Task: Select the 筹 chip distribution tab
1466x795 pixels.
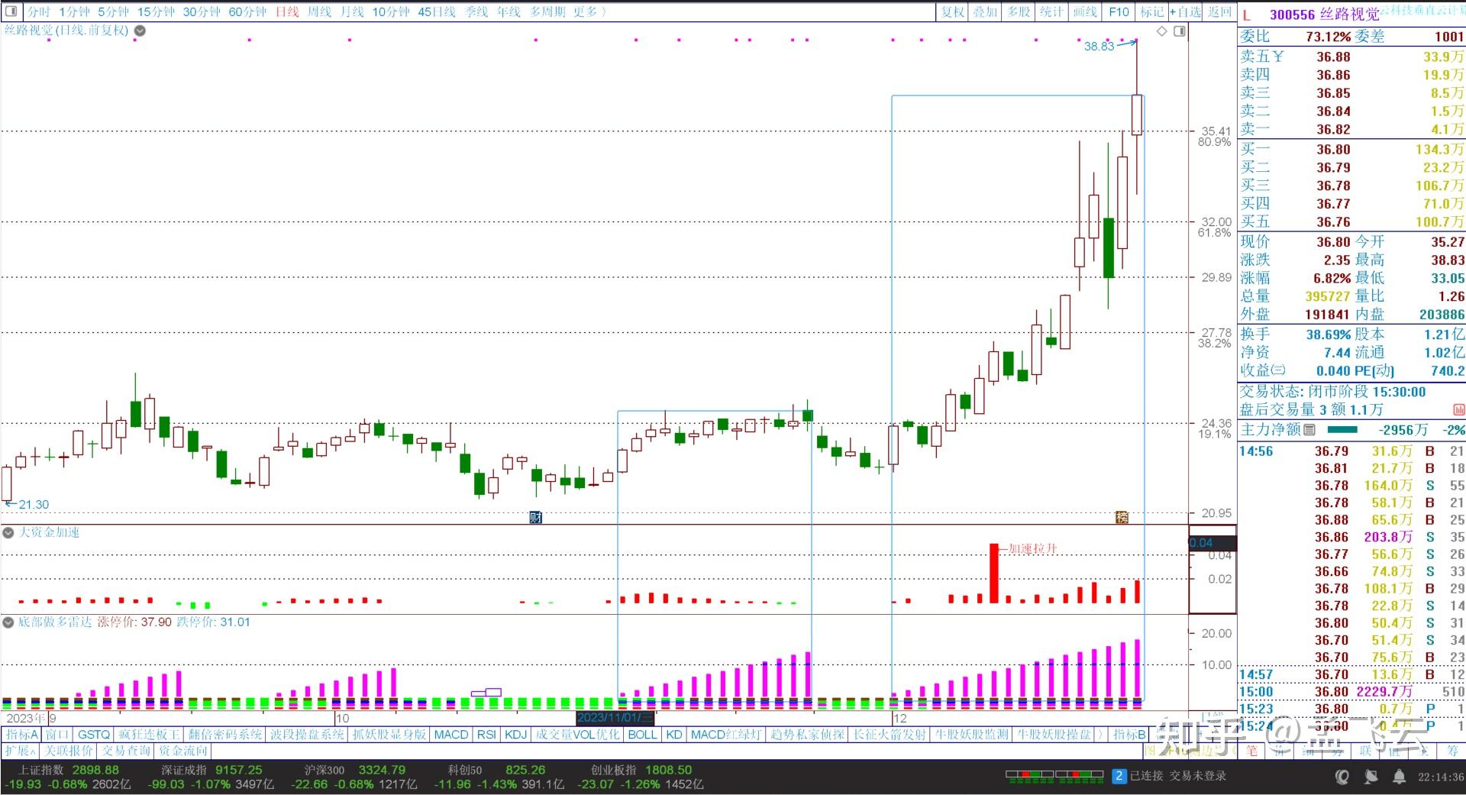Action: point(1452,751)
